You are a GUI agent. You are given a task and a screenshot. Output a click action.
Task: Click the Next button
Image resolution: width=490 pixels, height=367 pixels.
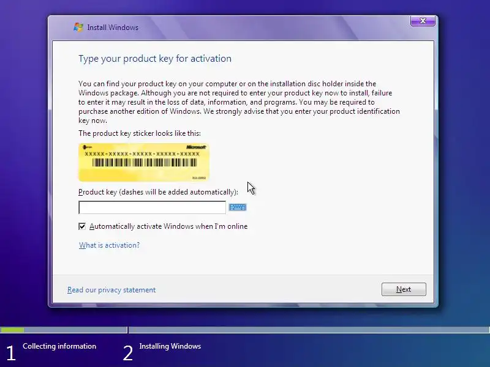404,289
